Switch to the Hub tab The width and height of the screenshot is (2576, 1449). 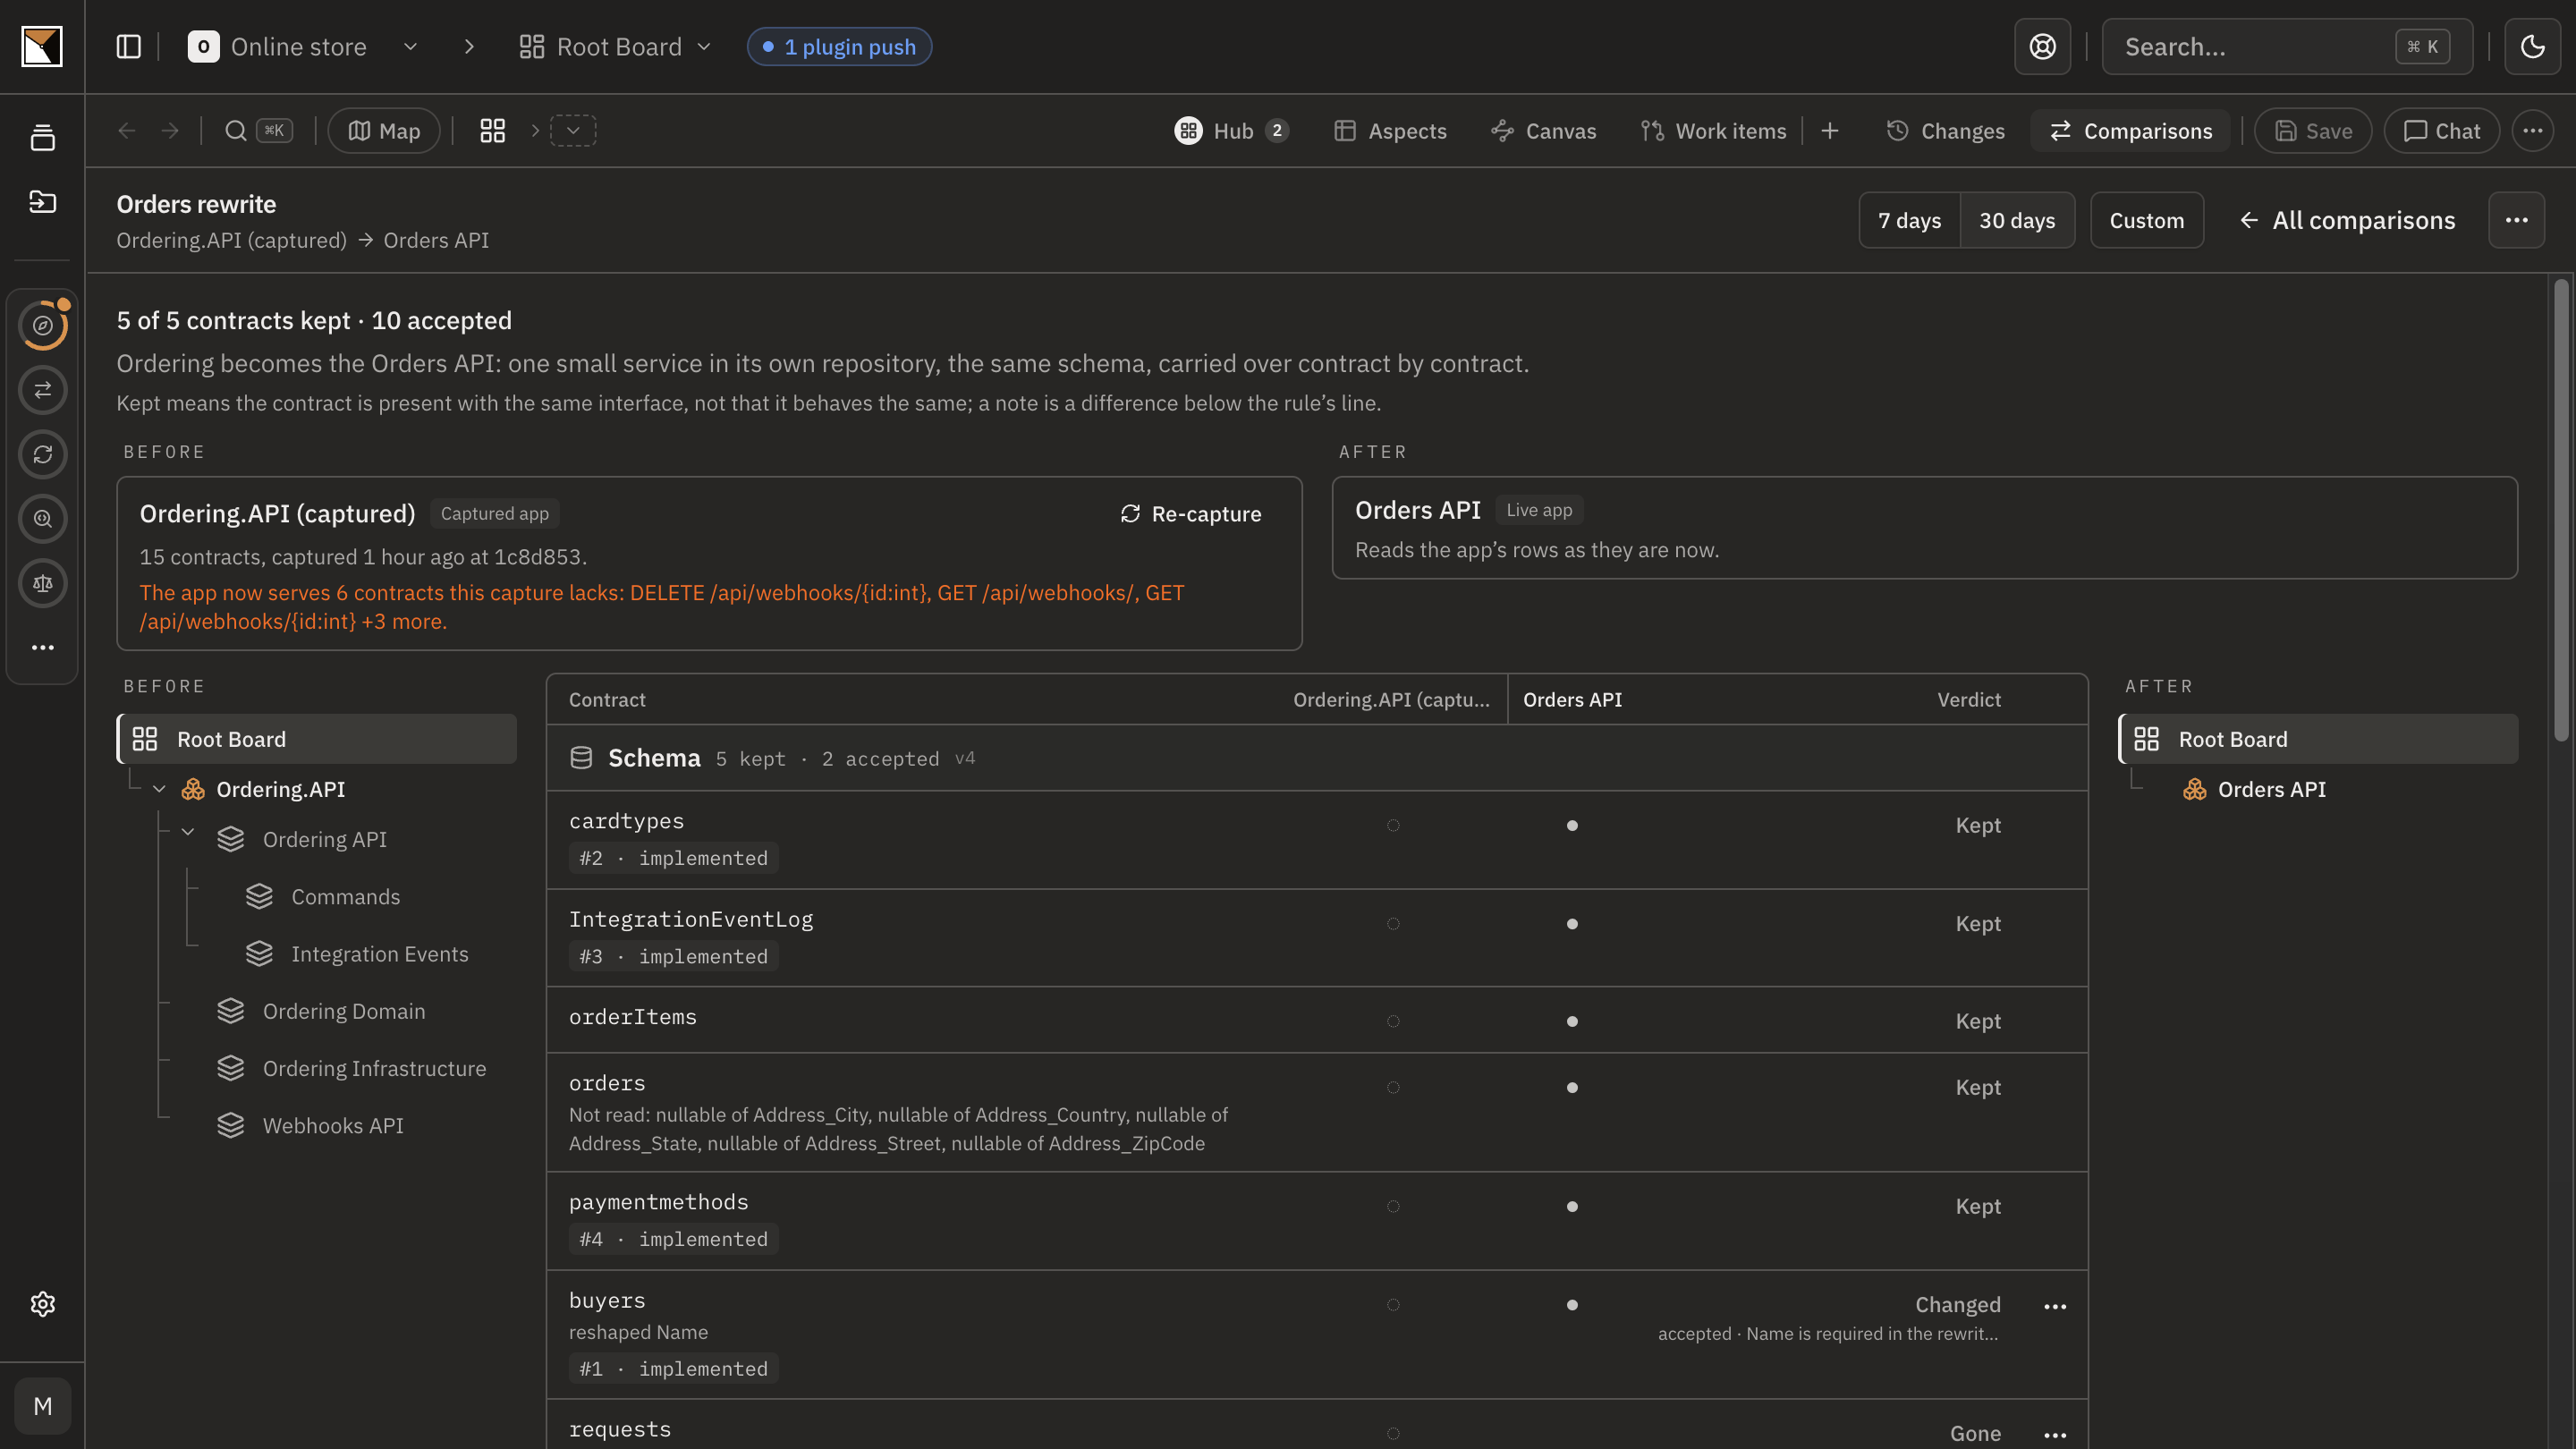(x=1232, y=131)
